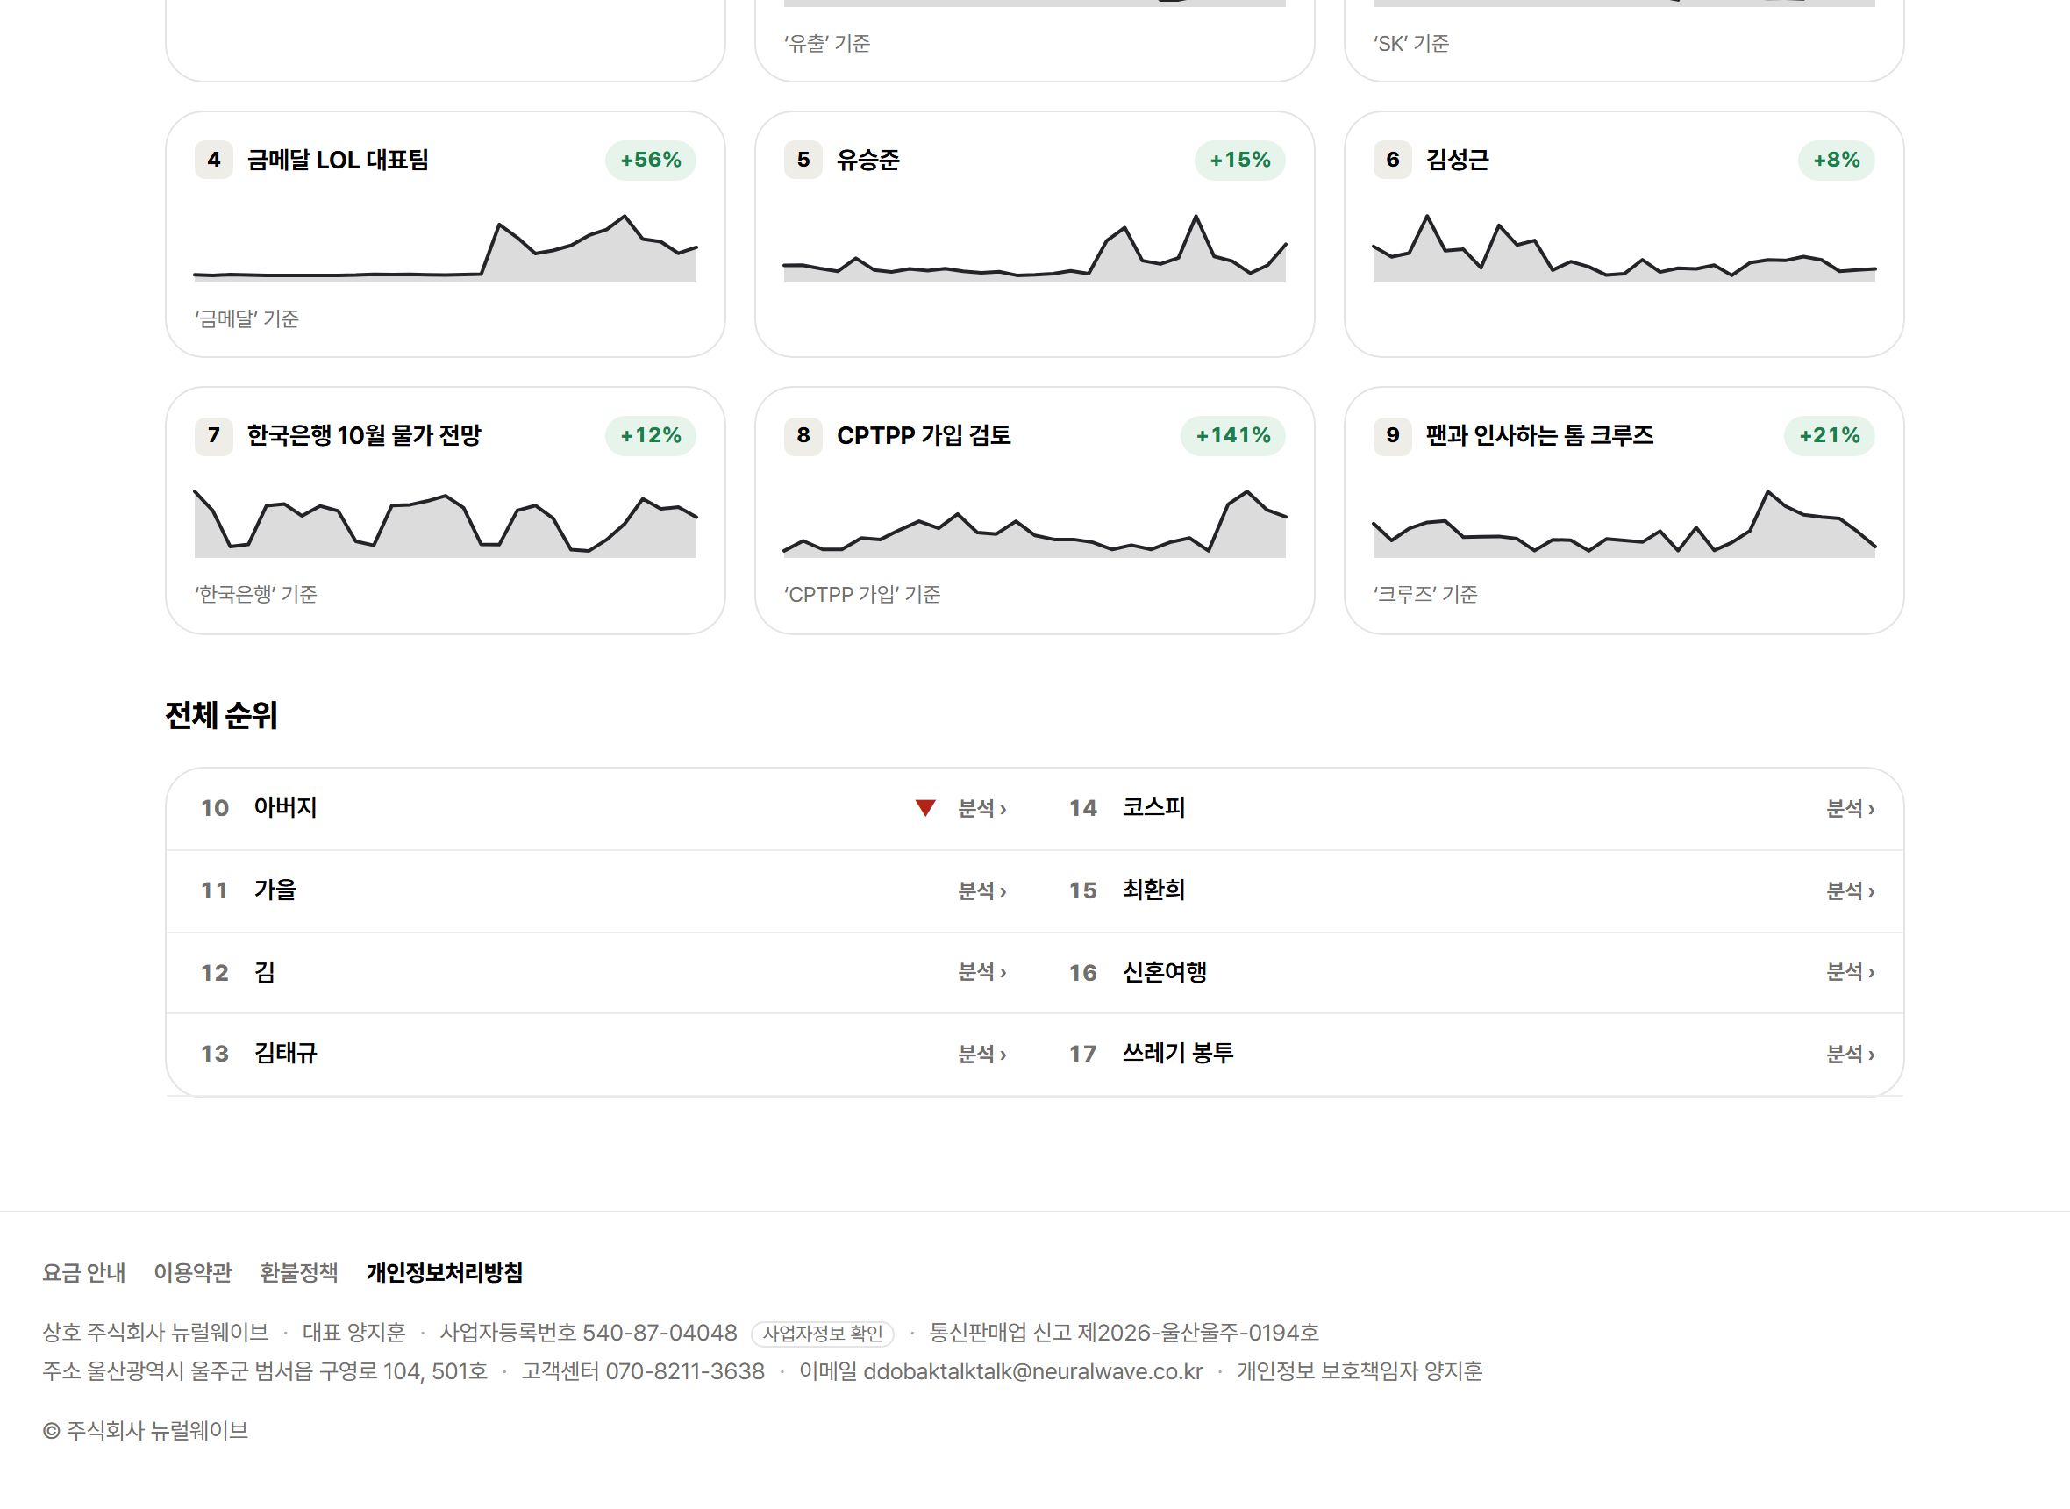
Task: Click the 통신판매업 신고 제2026-울산울주-0194호 text
Action: [1124, 1333]
